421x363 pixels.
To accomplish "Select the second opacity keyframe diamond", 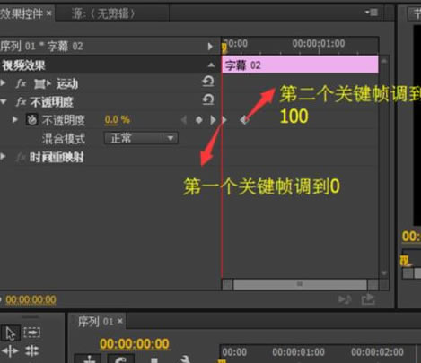I will click(244, 120).
